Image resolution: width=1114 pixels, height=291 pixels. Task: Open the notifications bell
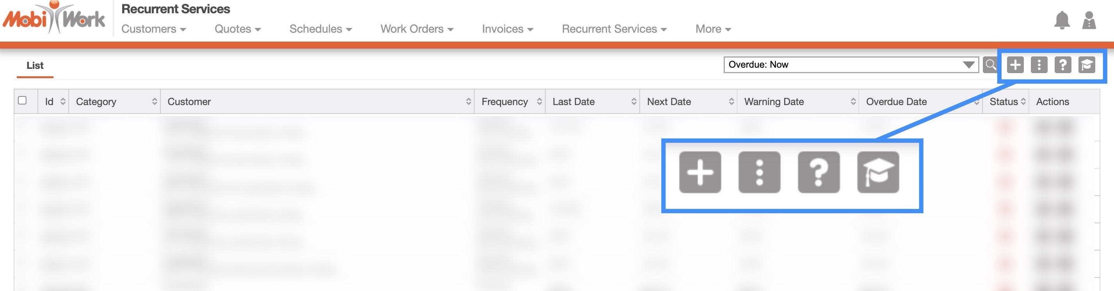pyautogui.click(x=1062, y=20)
